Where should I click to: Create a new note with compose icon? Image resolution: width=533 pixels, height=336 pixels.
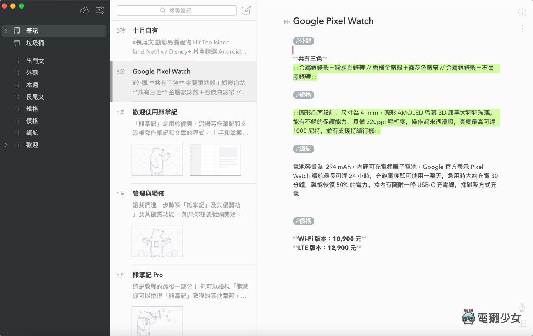(x=246, y=10)
